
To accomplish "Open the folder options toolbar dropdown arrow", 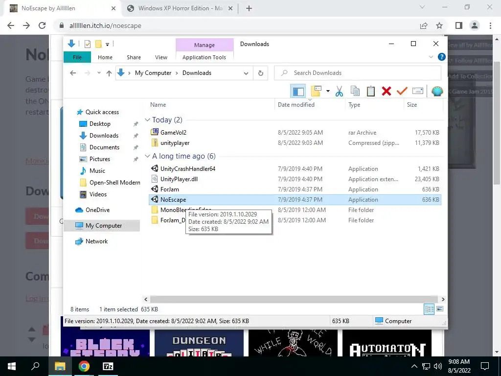I will tap(328, 91).
